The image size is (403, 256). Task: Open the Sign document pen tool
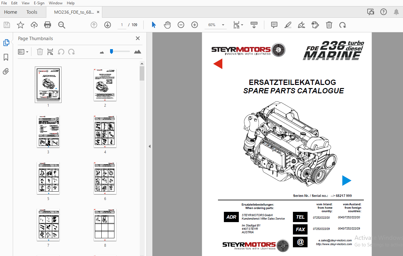[301, 25]
